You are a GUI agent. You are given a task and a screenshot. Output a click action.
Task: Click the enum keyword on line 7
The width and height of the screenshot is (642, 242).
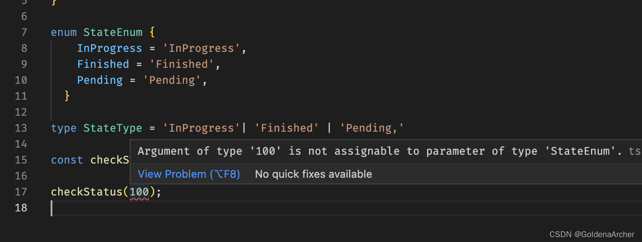(x=64, y=32)
